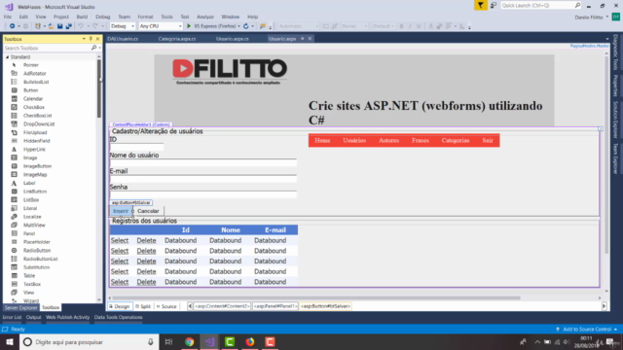
Task: Click the Nome do usuário text field
Action: point(203,162)
